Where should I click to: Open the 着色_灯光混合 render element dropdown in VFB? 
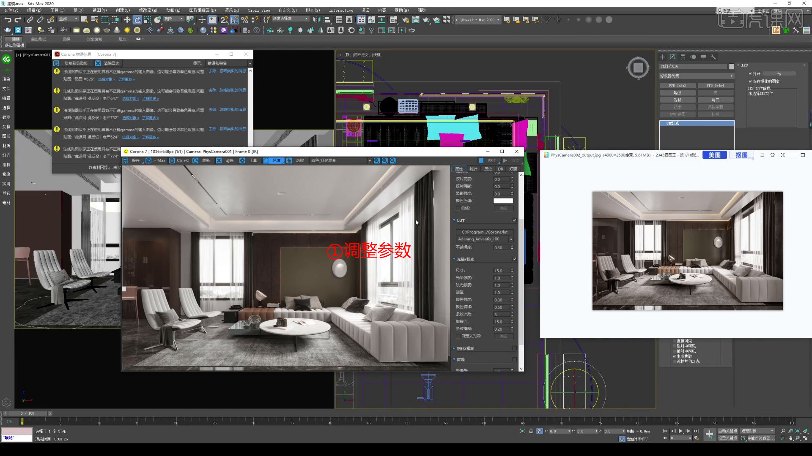click(x=339, y=160)
